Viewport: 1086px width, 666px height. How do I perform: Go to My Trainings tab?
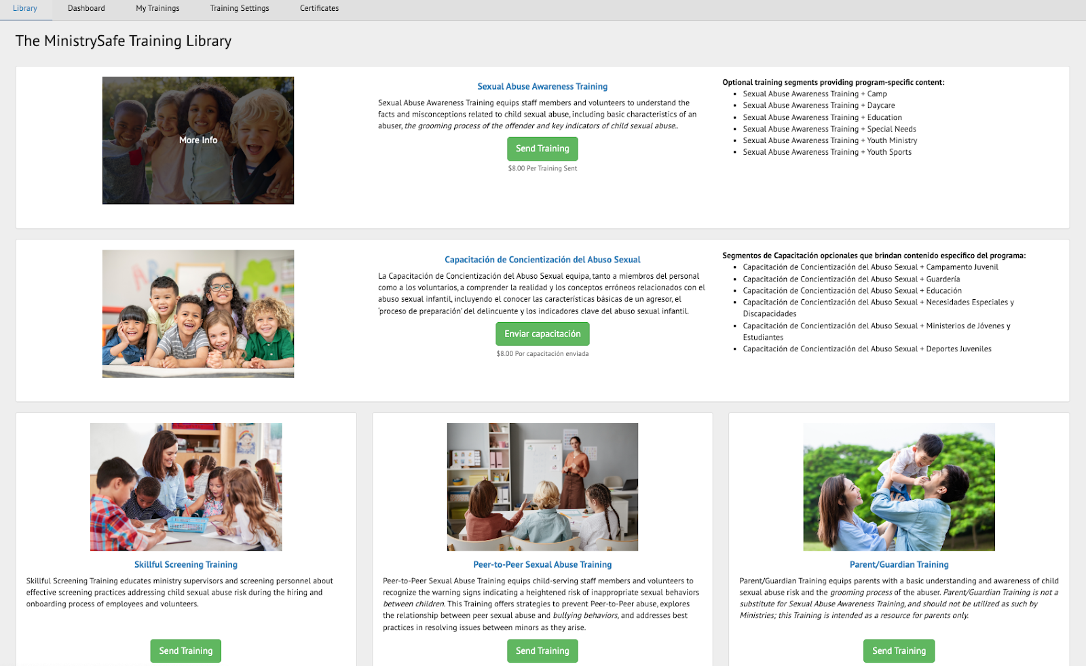157,9
